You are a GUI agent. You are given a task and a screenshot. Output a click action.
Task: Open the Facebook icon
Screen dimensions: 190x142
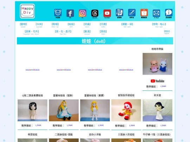[70, 13]
